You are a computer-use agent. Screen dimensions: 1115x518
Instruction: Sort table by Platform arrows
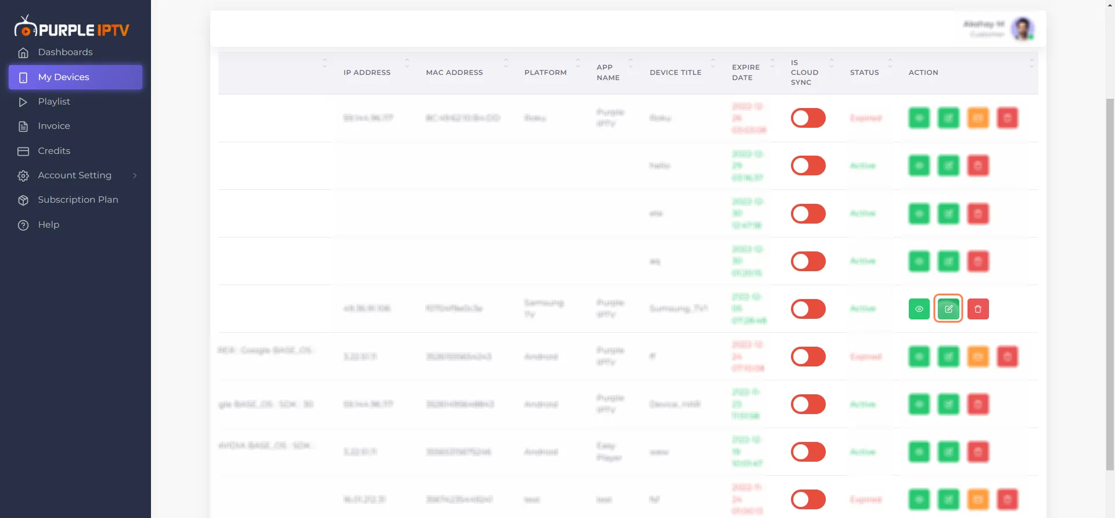[578, 63]
